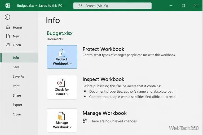This screenshot has width=203, height=135.
Task: Click the magnifier icon in search box
Action: click(x=80, y=6)
